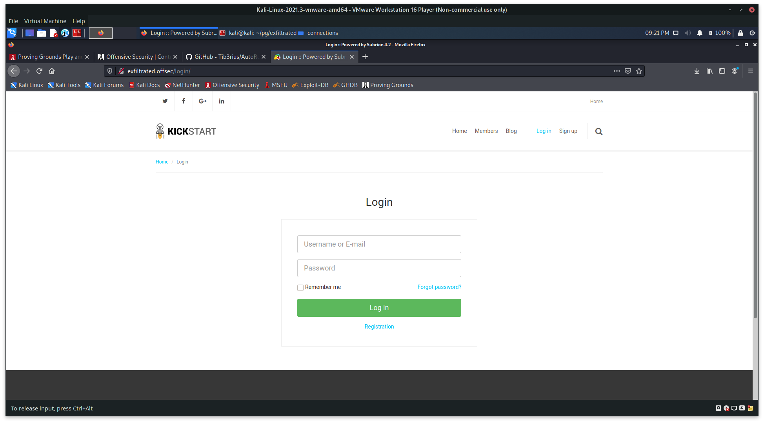The width and height of the screenshot is (764, 423).
Task: Click the green Log in button
Action: click(x=379, y=308)
